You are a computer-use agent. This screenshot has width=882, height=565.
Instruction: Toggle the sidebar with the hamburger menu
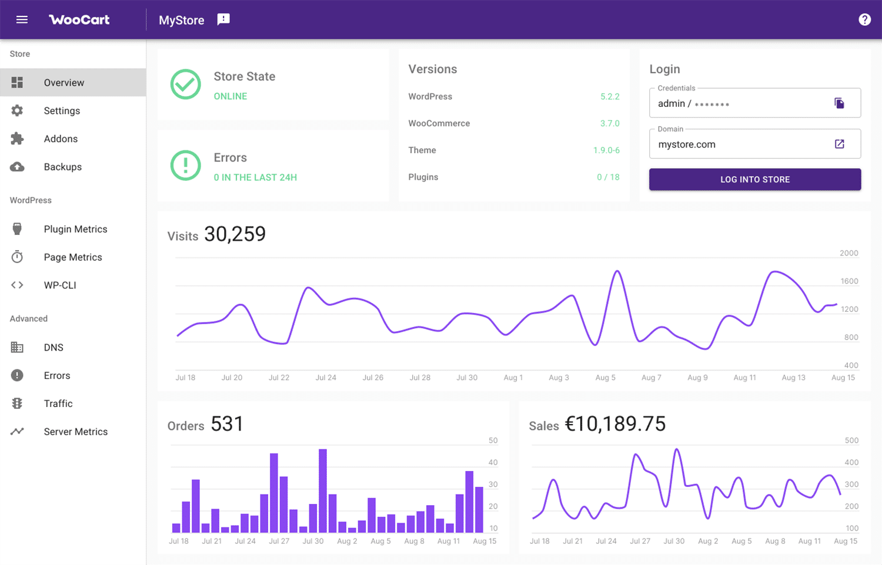click(x=22, y=19)
